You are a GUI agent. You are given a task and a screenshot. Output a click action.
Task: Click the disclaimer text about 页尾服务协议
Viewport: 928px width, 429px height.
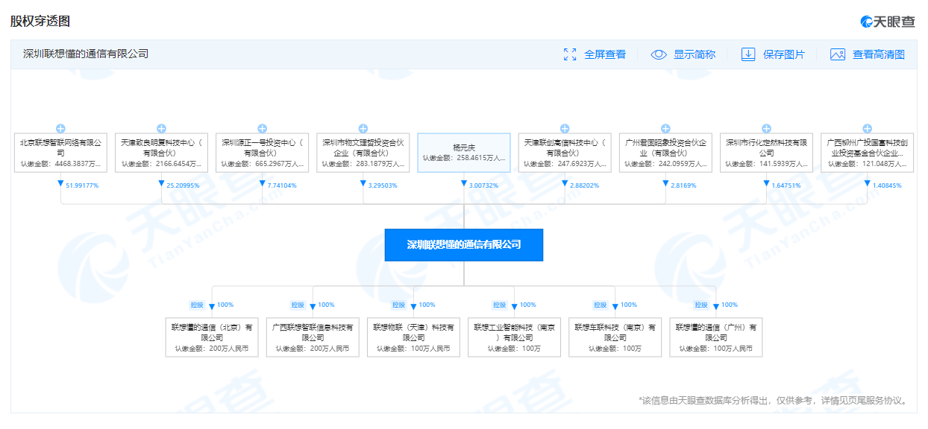pyautogui.click(x=773, y=401)
